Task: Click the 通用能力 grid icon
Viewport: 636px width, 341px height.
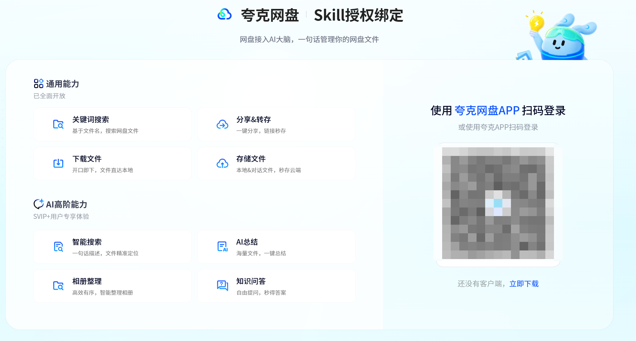Action: click(x=38, y=83)
